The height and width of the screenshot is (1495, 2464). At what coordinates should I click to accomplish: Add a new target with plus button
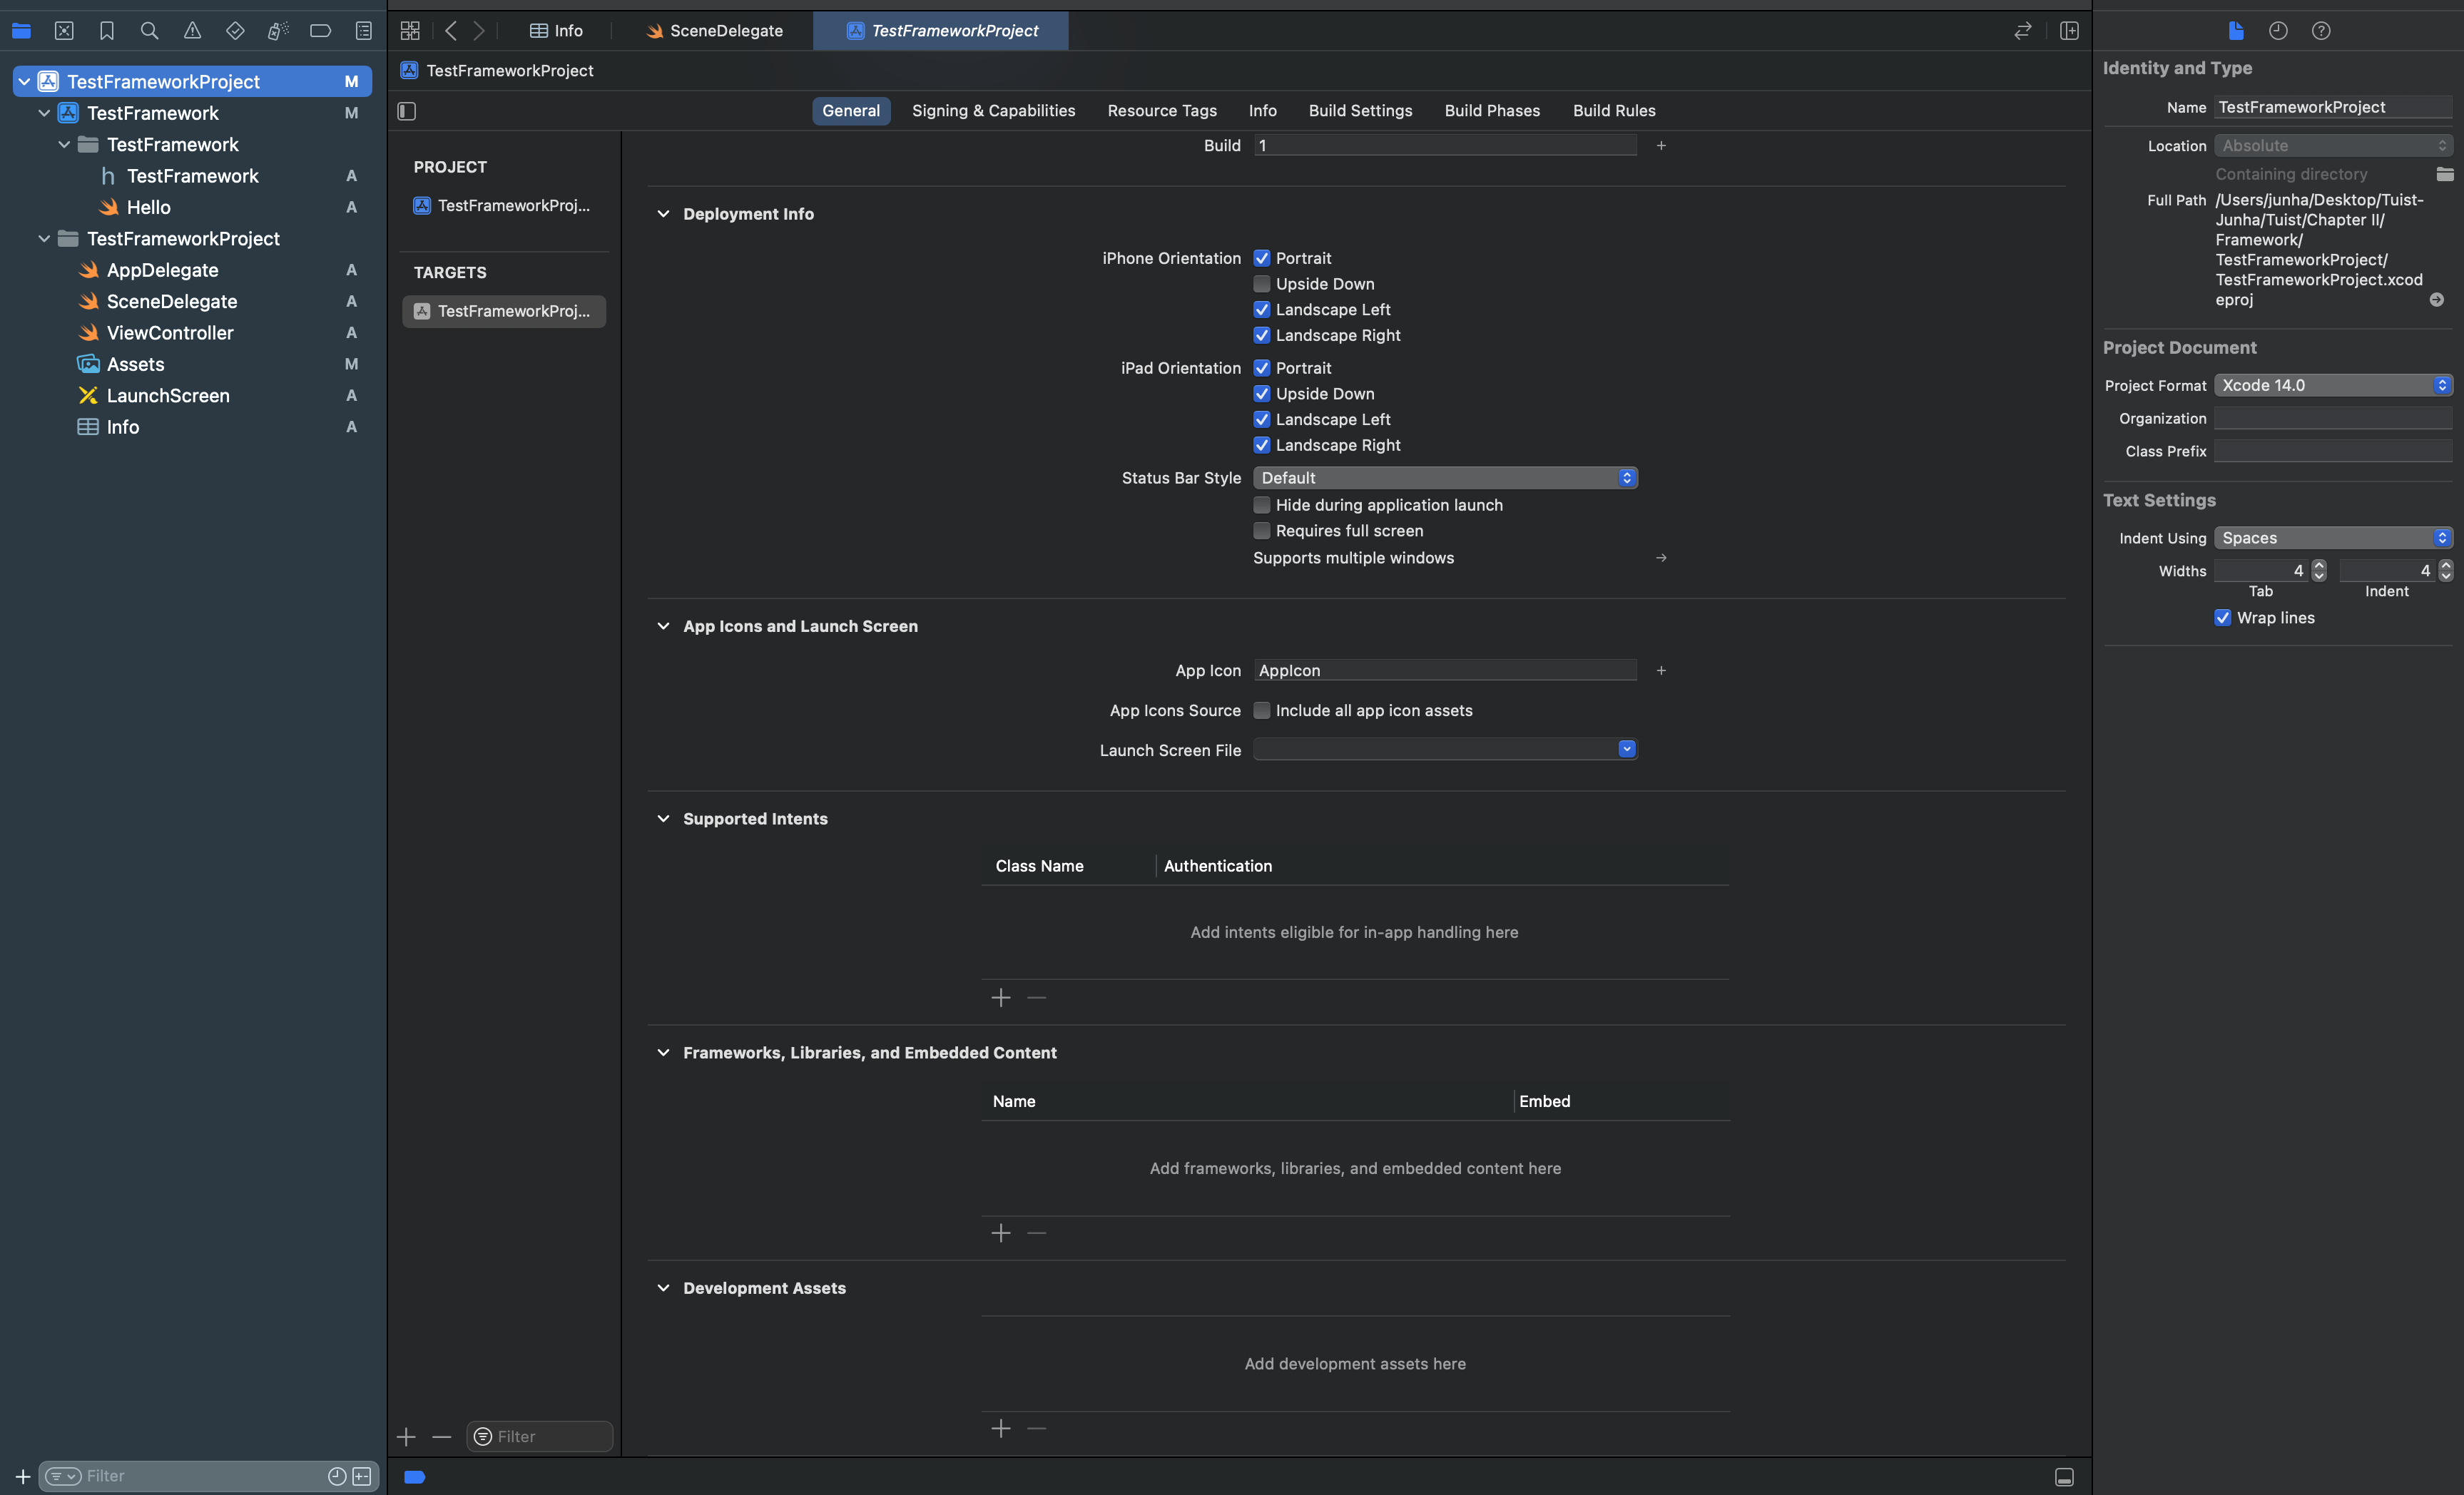tap(406, 1437)
